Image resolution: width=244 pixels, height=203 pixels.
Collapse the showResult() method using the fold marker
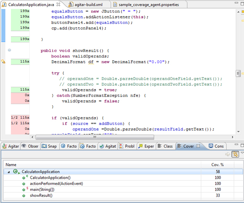tap(9, 50)
